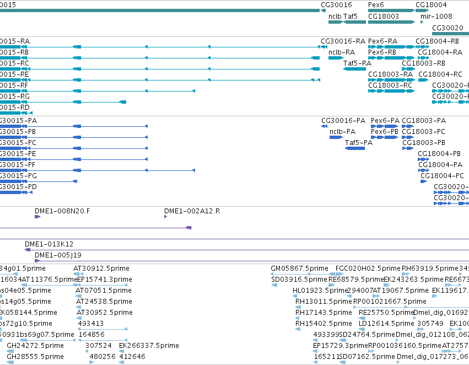Viewport: 469px width, 365px height.
Task: Click the Pex6-RA transcript label
Action: click(x=382, y=41)
